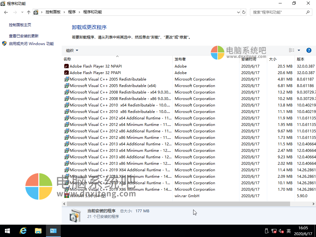316x237 pixels.
Task: Click the change view icon
Action: coord(291,50)
